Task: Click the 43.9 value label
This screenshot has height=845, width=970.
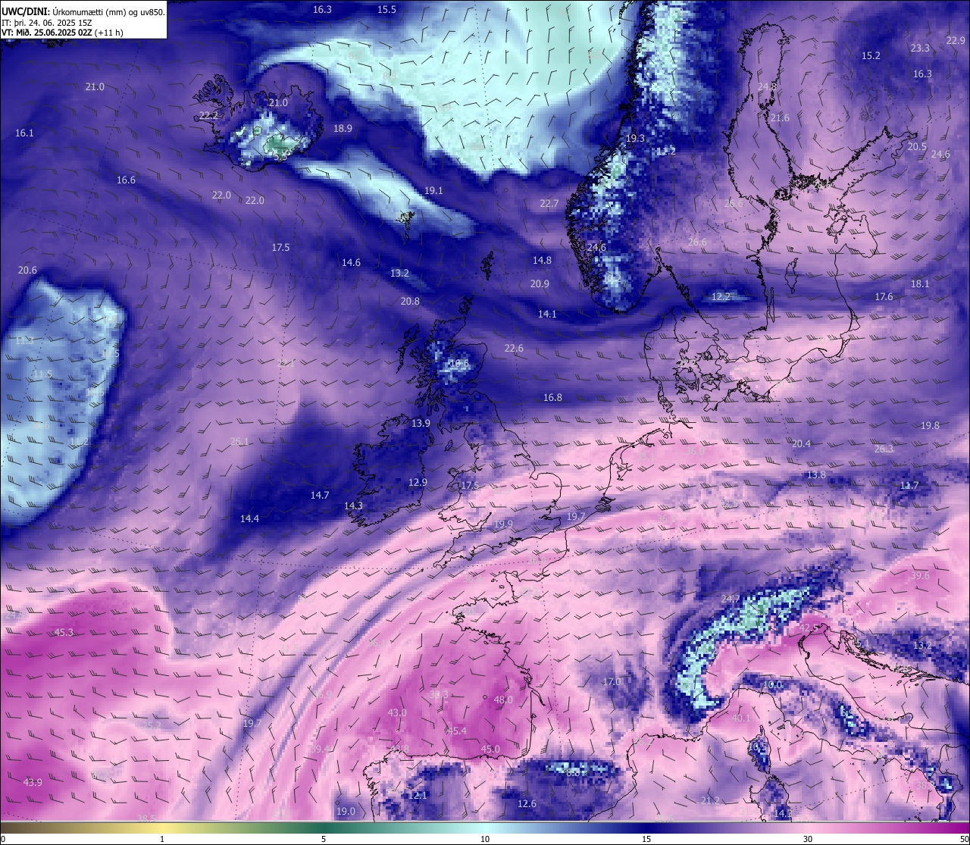Action: coord(33,782)
